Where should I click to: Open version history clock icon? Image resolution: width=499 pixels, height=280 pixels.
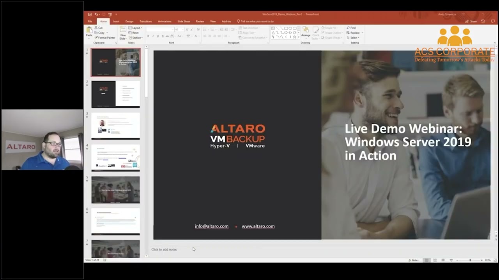click(483, 21)
